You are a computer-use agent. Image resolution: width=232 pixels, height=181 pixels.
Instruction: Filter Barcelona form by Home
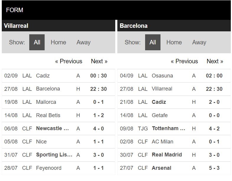click(x=174, y=42)
